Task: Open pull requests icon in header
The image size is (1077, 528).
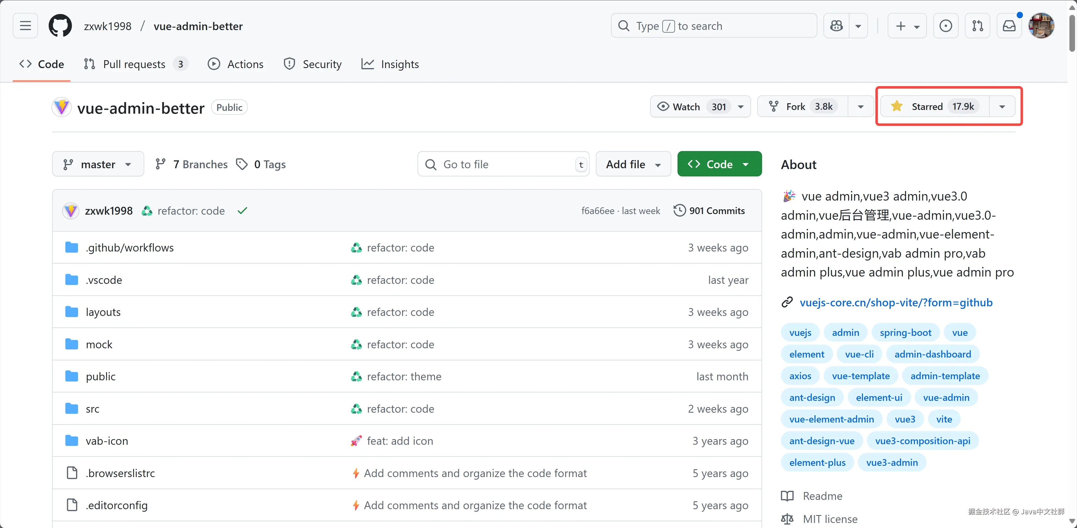Action: pyautogui.click(x=978, y=26)
